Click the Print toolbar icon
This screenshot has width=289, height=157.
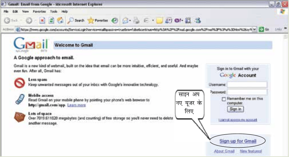[137, 21]
